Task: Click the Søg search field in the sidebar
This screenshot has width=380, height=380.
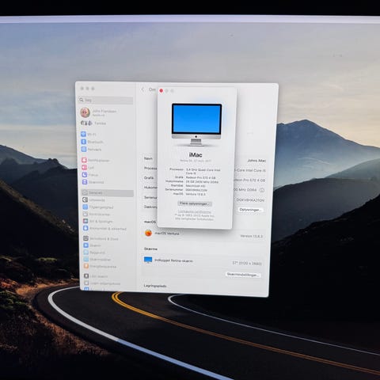Action: 106,101
